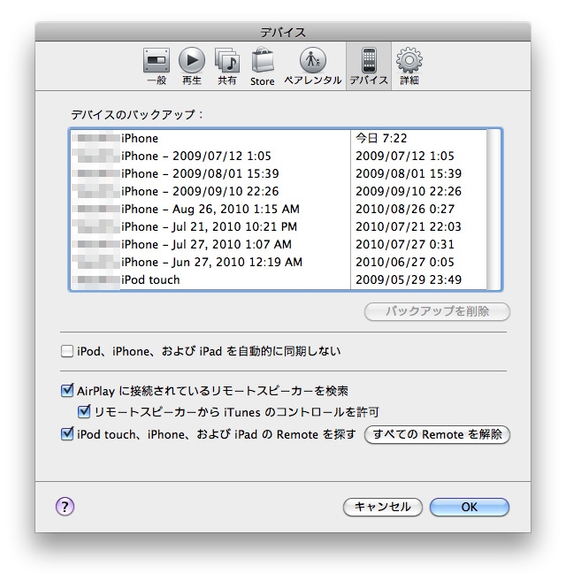
Task: Select backup iPhone – Jul 27, 2010 1:07 AM
Action: click(x=279, y=245)
